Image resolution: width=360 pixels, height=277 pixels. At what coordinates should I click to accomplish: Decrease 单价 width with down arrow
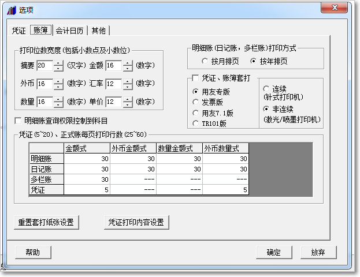(128, 105)
